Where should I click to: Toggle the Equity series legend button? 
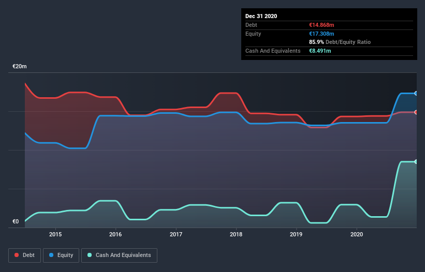click(x=61, y=255)
